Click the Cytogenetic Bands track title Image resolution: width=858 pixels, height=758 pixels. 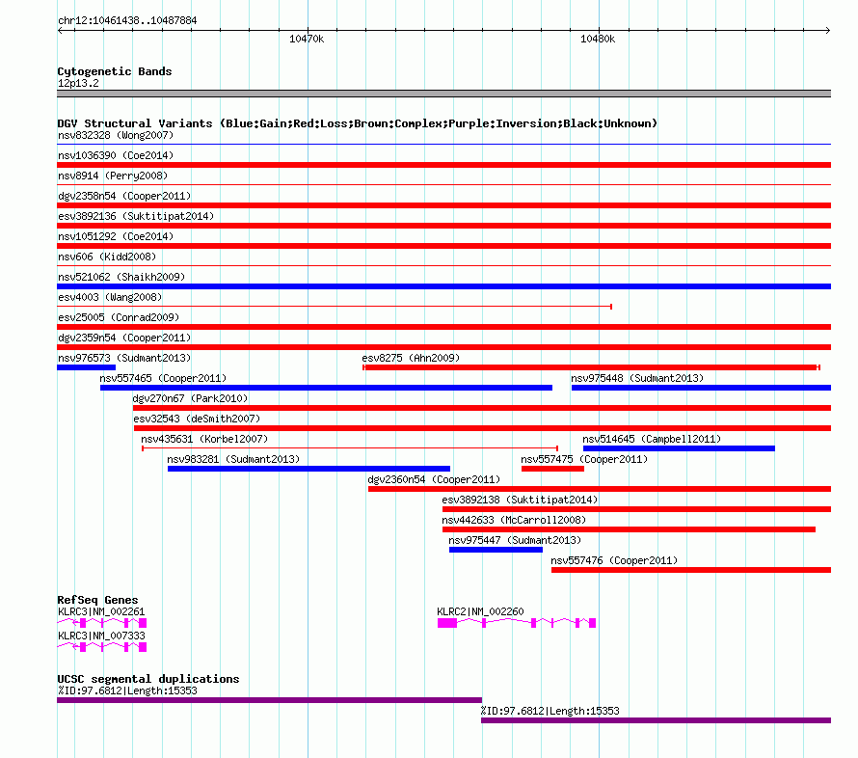(x=115, y=71)
